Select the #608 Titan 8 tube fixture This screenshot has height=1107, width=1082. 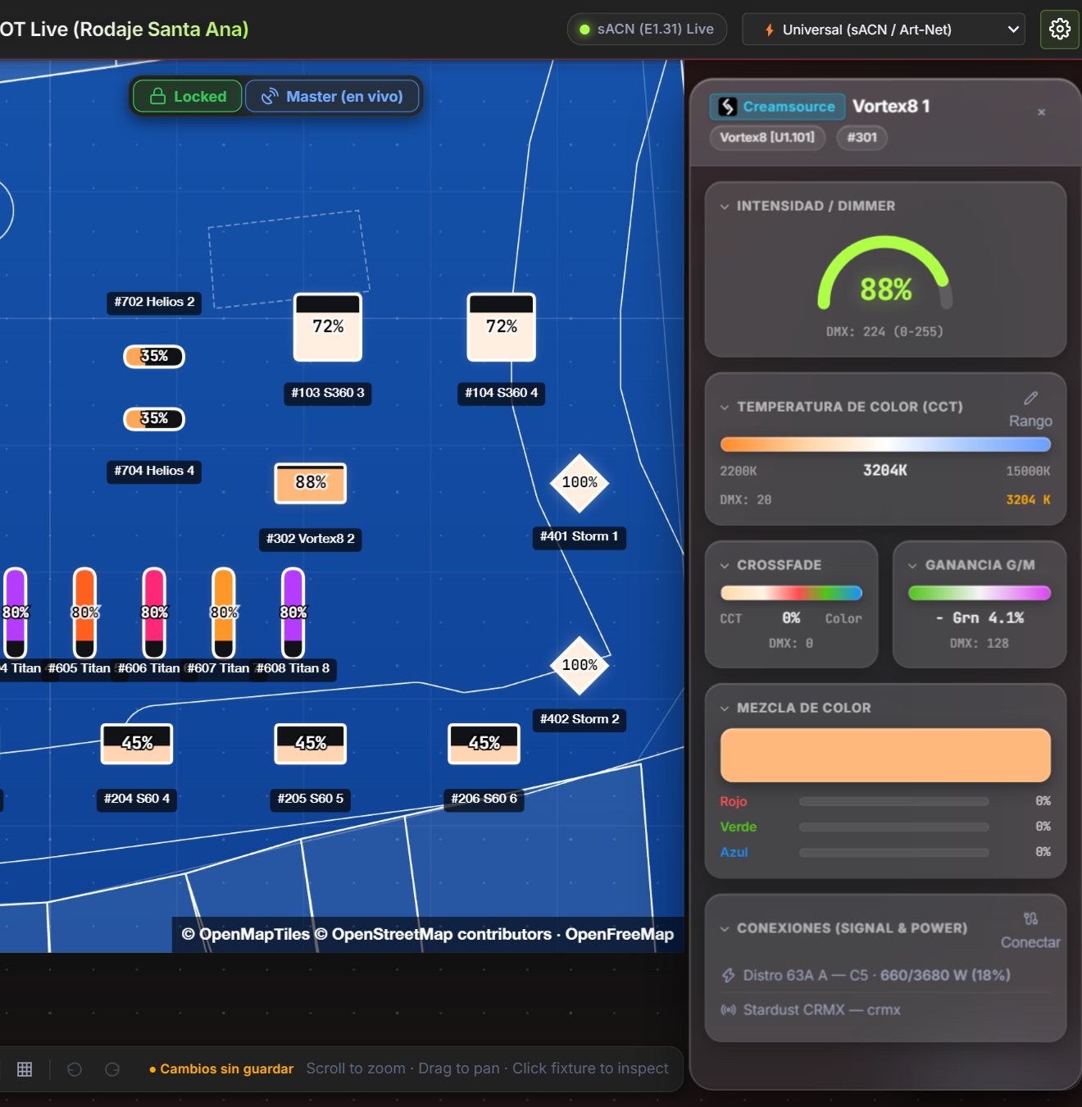pyautogui.click(x=293, y=613)
